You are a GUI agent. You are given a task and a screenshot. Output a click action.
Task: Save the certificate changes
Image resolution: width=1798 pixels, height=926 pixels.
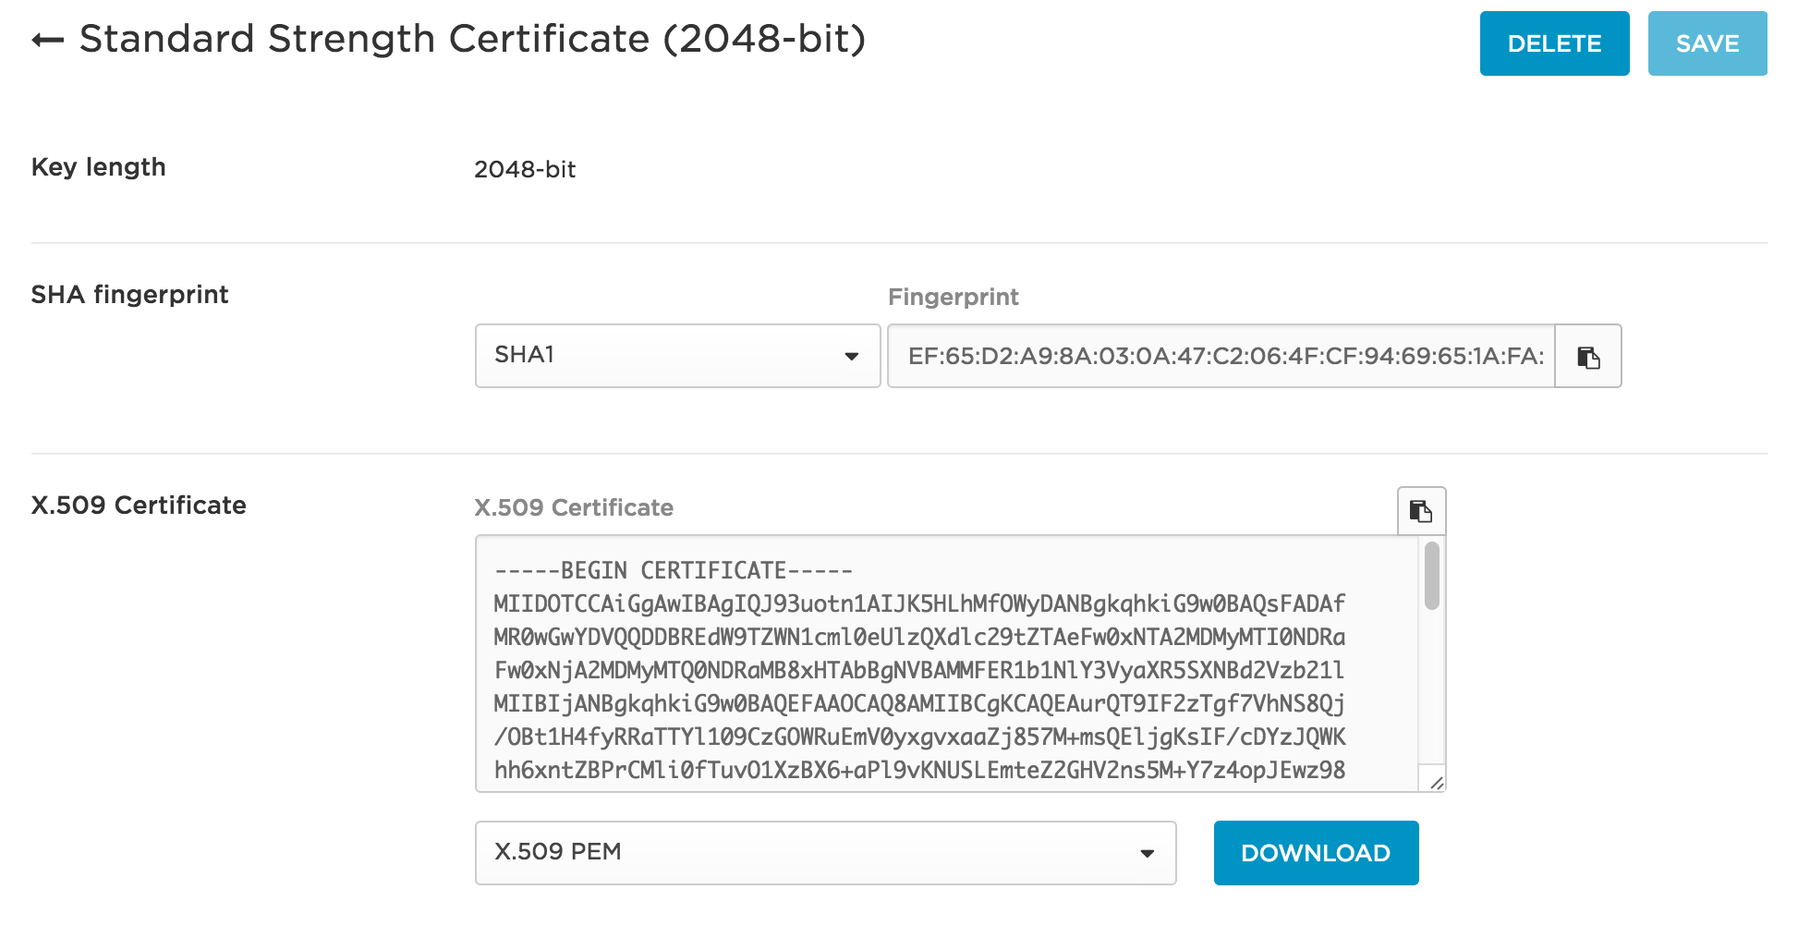1707,43
